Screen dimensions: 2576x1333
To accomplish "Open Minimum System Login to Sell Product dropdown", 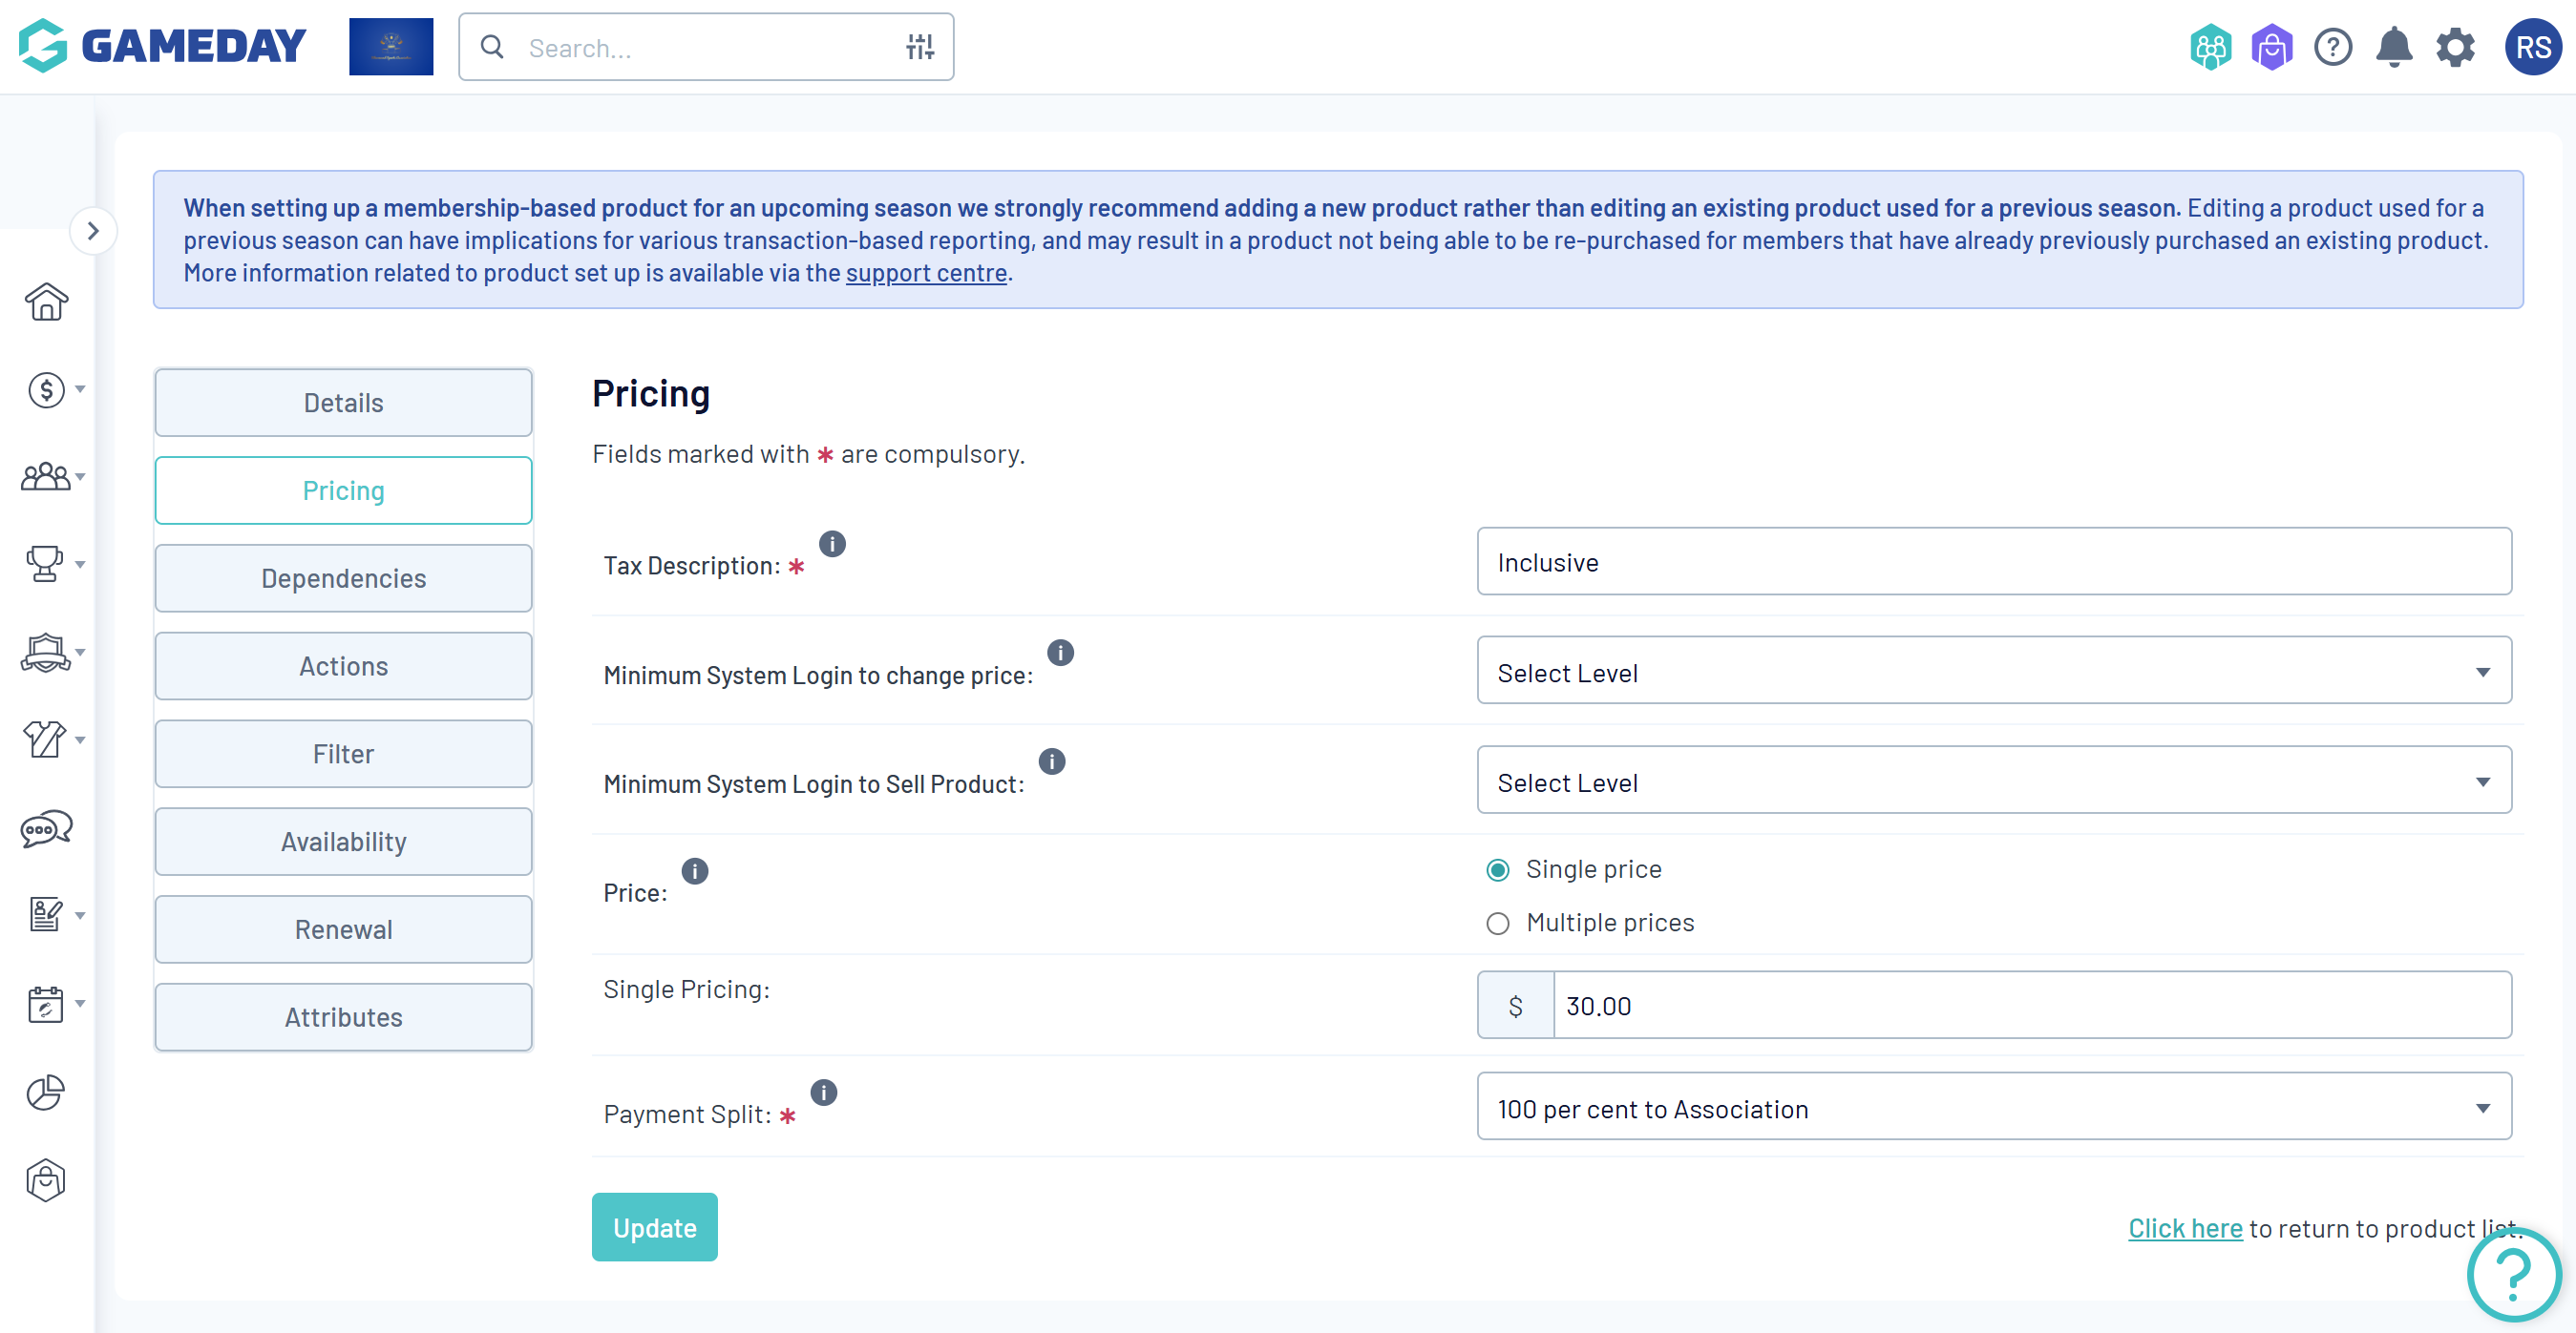I will click(1993, 782).
